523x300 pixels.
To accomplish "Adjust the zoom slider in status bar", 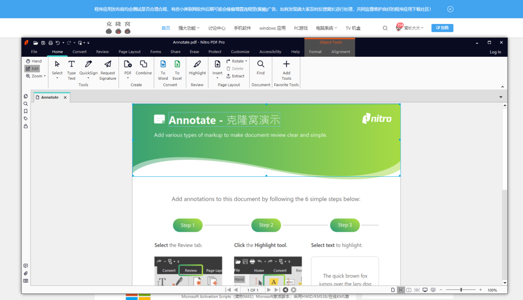I will point(461,290).
